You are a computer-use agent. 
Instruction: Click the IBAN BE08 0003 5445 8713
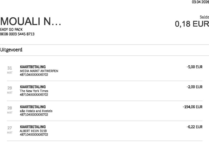pos(17,34)
